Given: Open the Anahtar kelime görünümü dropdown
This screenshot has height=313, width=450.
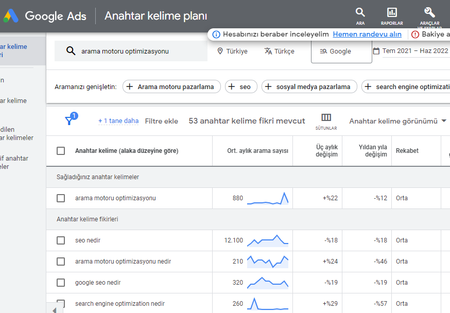Looking at the screenshot, I should tap(396, 120).
